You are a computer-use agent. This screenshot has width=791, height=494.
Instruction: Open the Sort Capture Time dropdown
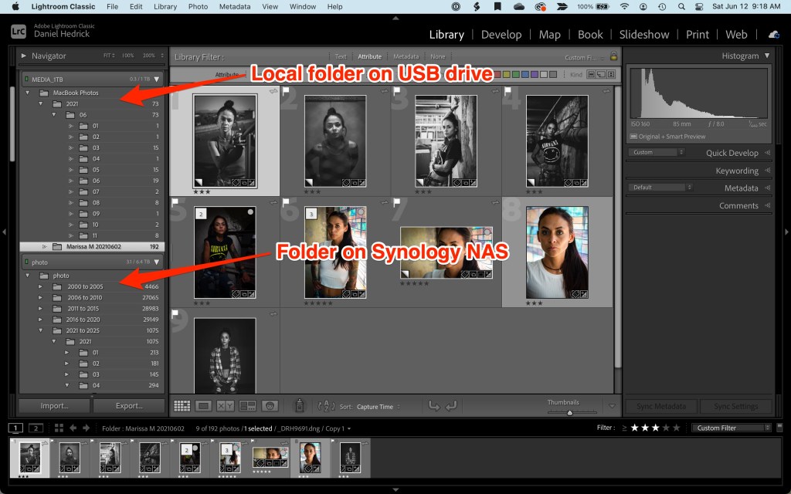379,407
